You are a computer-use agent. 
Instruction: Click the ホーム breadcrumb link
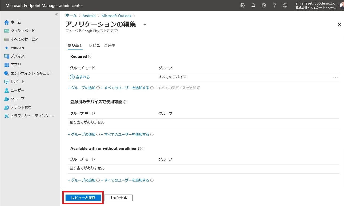(x=71, y=16)
